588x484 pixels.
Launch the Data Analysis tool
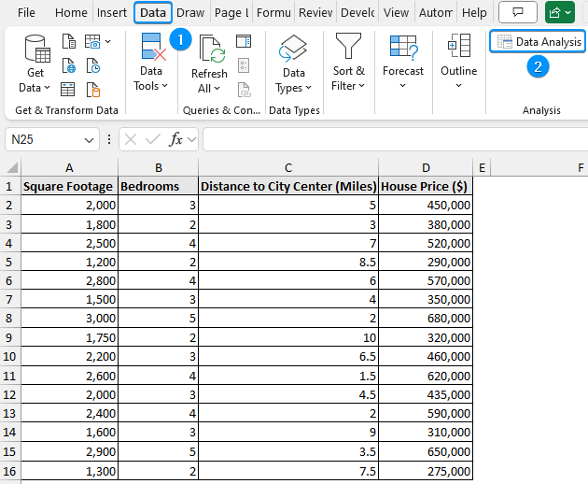[x=539, y=42]
